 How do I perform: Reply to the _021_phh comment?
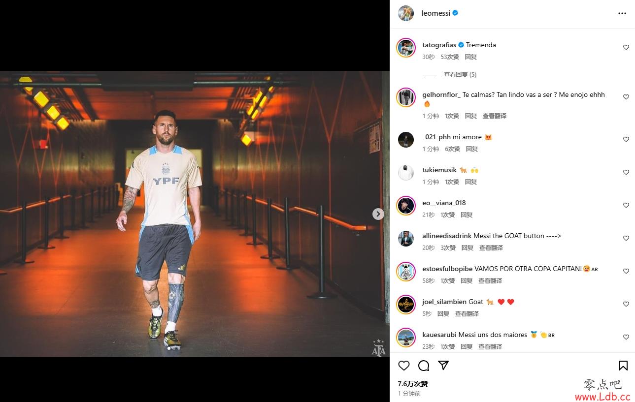pos(472,149)
